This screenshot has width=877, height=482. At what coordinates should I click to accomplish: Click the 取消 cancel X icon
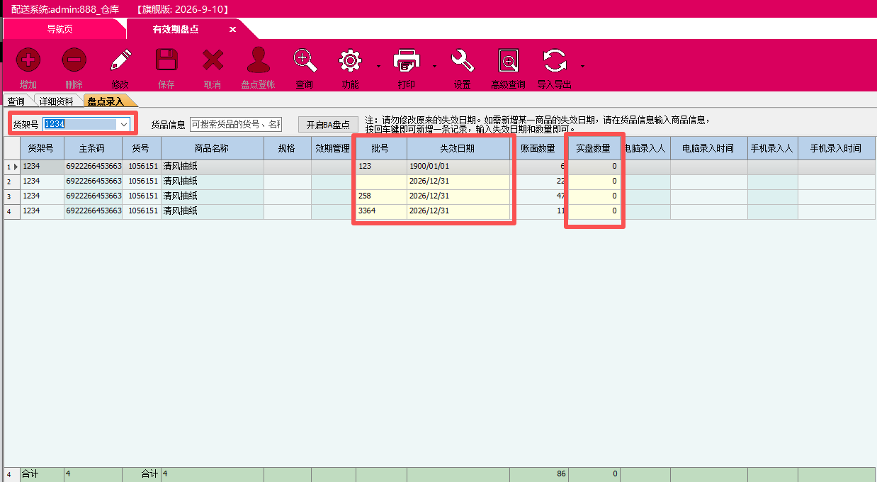coord(213,60)
